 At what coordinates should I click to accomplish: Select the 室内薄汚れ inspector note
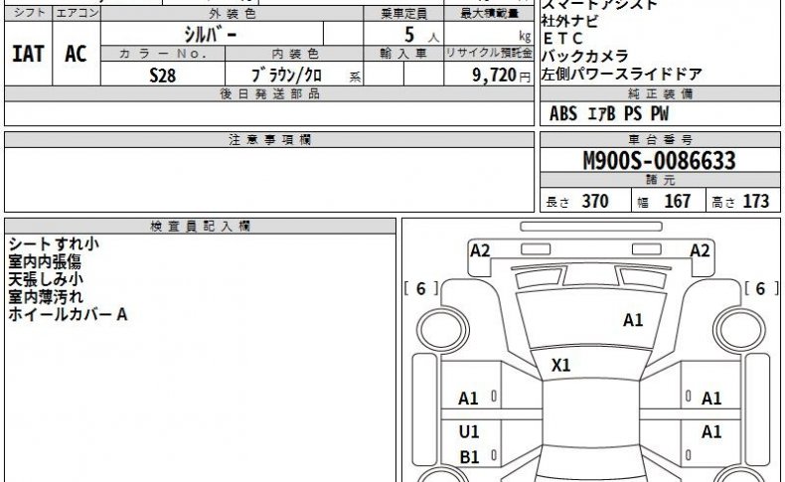tap(46, 297)
